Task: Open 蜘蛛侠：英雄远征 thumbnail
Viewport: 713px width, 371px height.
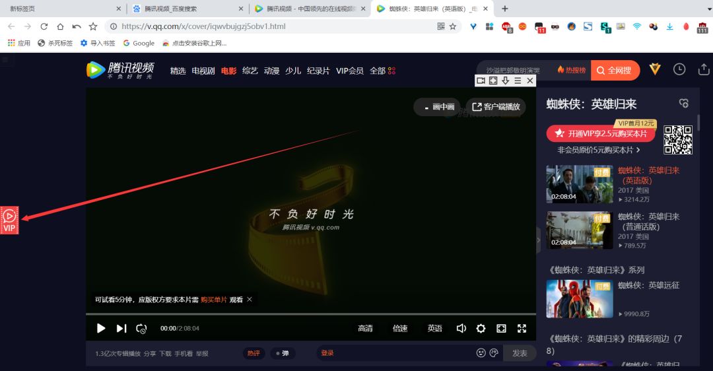Action: 580,298
